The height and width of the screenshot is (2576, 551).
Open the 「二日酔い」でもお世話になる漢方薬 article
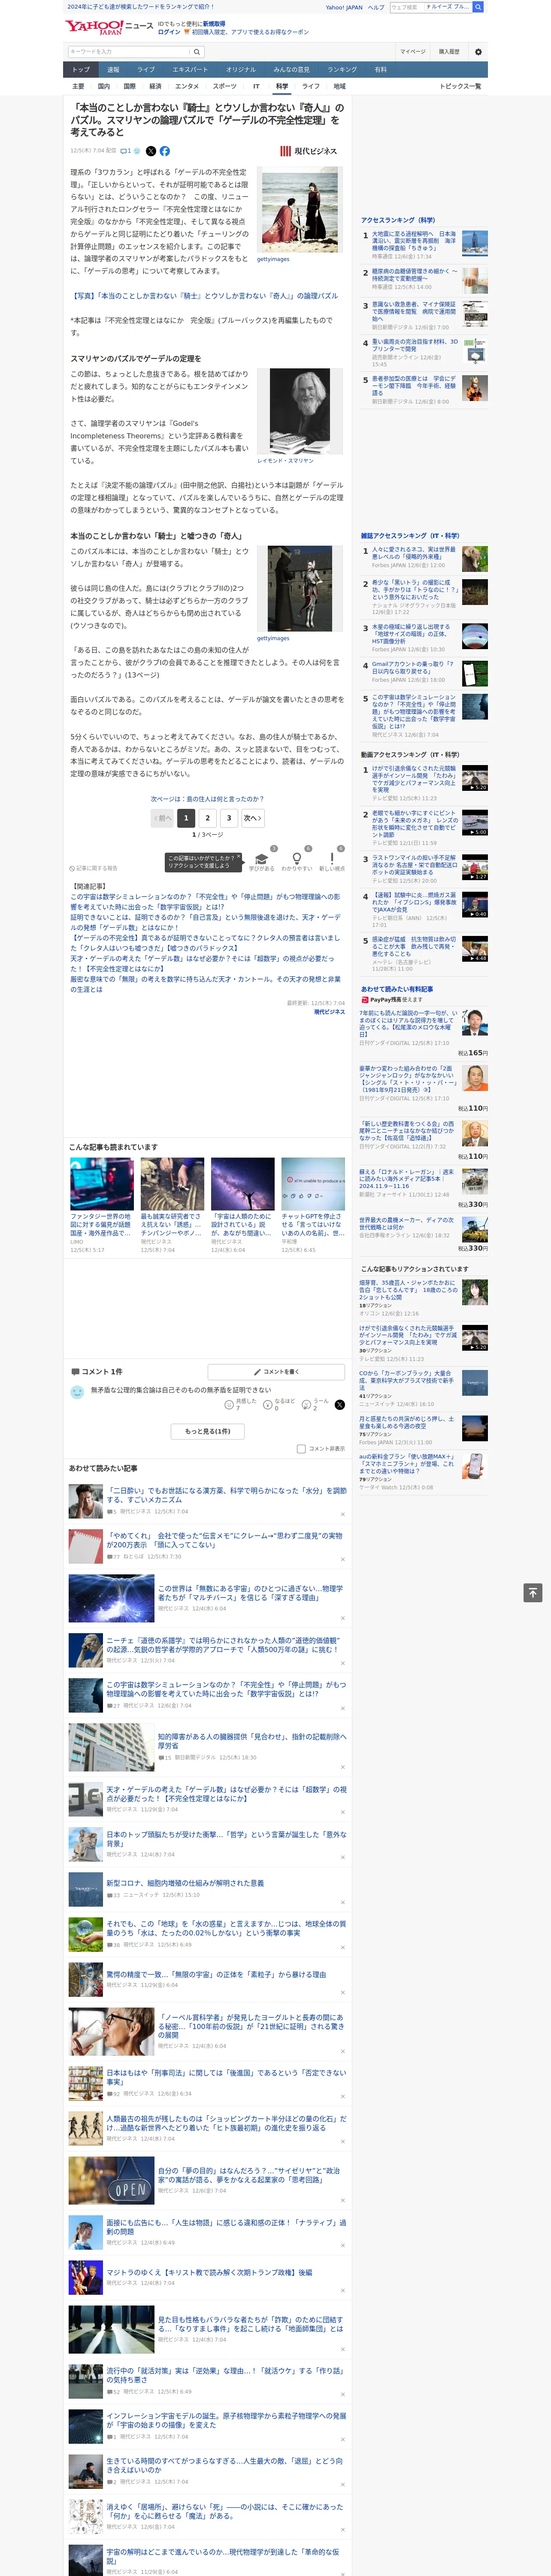pyautogui.click(x=227, y=1494)
